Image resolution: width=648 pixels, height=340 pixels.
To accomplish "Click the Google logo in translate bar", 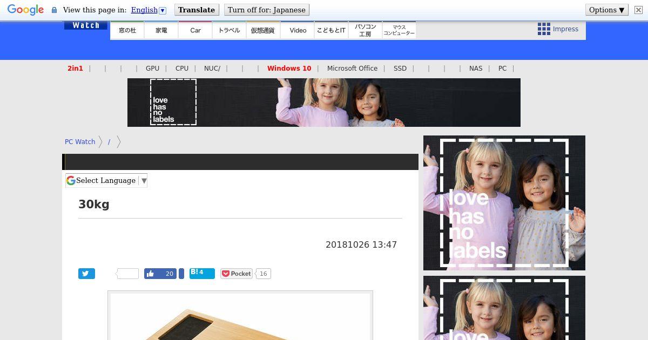I will (25, 10).
